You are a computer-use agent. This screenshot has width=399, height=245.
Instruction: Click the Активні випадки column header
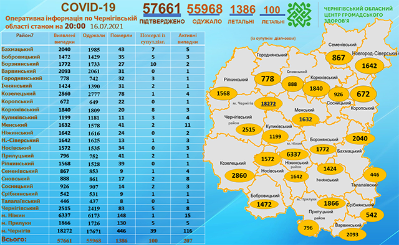point(188,39)
